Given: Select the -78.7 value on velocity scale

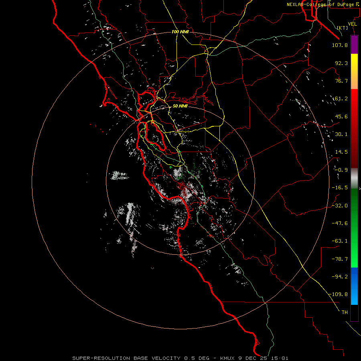Looking at the screenshot, I should click(340, 259).
